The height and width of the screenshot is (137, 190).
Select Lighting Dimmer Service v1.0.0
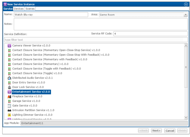32,115
